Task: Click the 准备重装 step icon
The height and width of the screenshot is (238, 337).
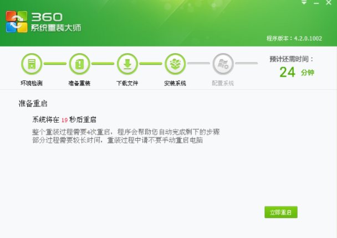Action: 79,64
